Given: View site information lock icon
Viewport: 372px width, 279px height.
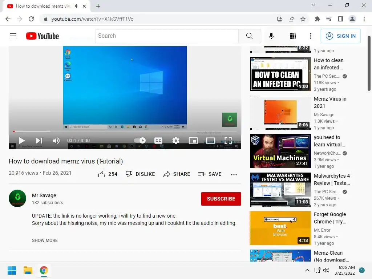Looking at the screenshot, I should 45,19.
